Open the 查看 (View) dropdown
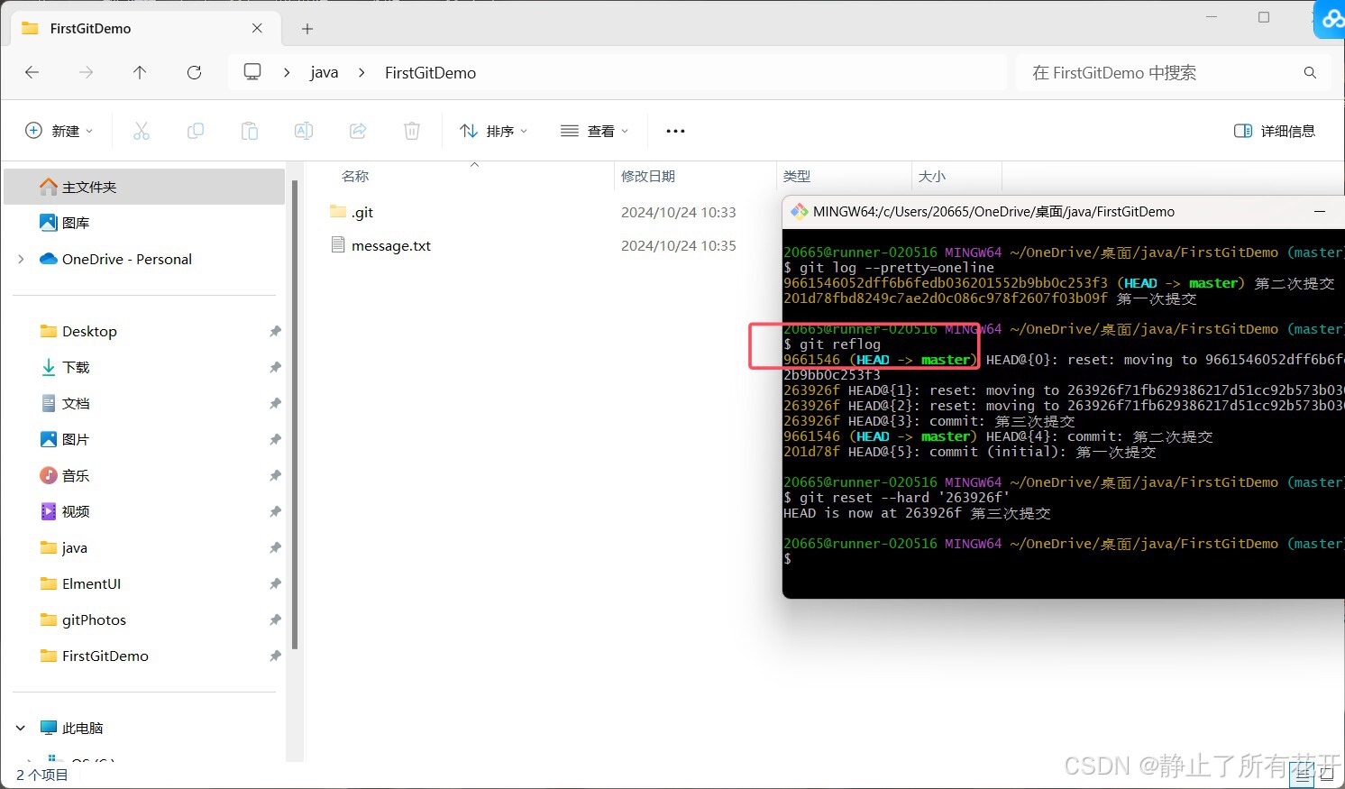This screenshot has width=1345, height=789. [594, 131]
